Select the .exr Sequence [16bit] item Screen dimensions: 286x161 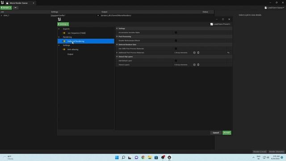click(x=76, y=33)
